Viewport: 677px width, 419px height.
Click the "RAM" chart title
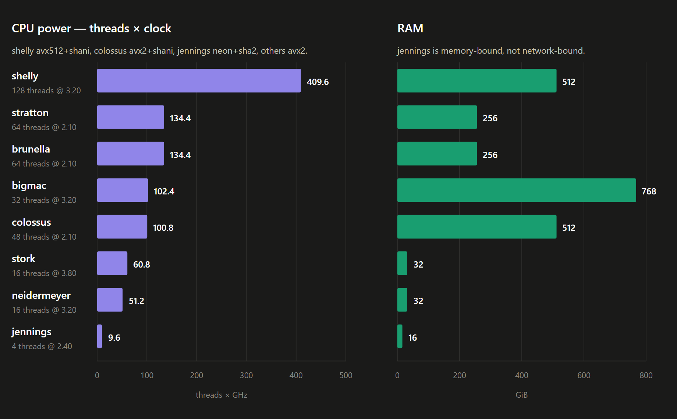pyautogui.click(x=410, y=28)
